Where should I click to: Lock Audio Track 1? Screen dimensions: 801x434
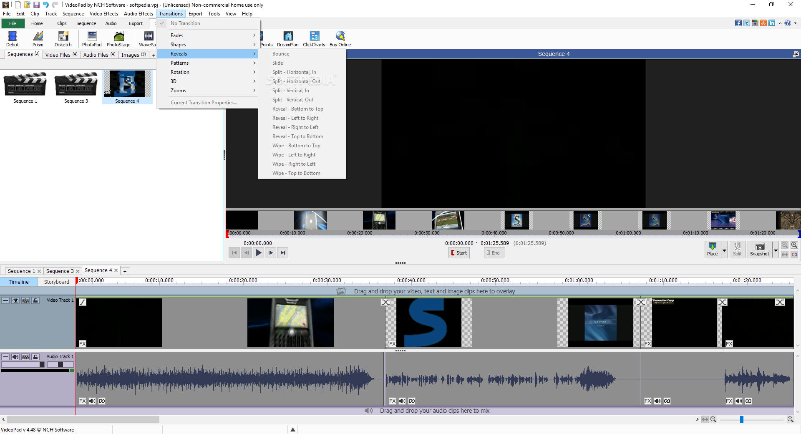[35, 357]
